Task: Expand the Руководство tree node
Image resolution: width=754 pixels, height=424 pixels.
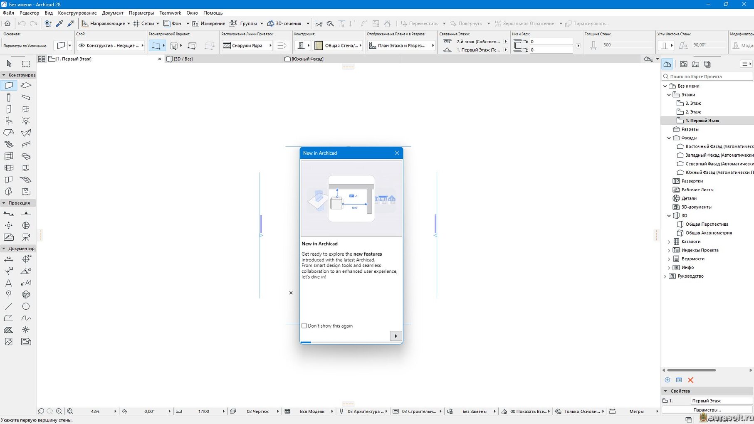Action: 665,276
